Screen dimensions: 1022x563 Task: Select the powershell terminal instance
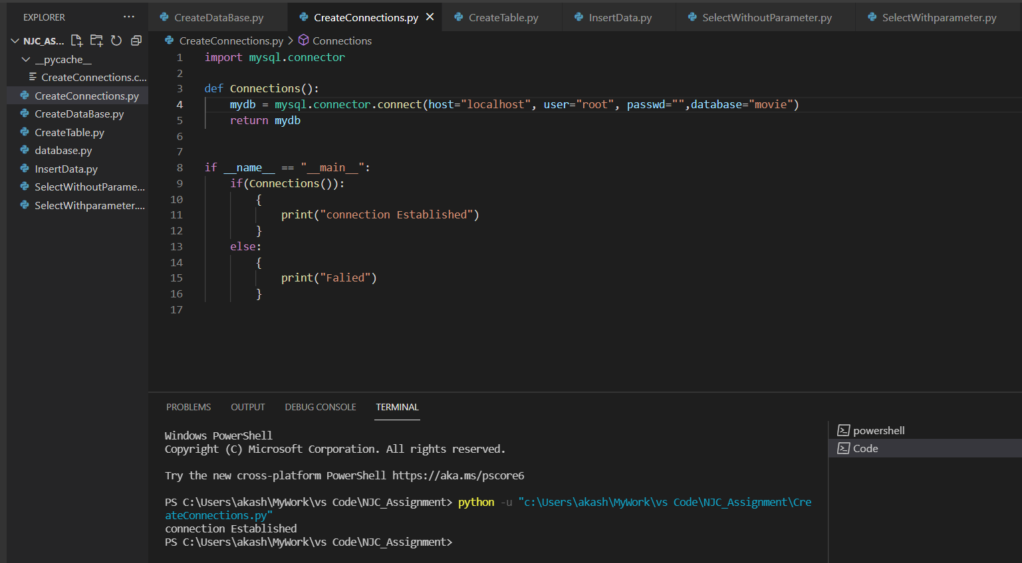[x=925, y=430]
